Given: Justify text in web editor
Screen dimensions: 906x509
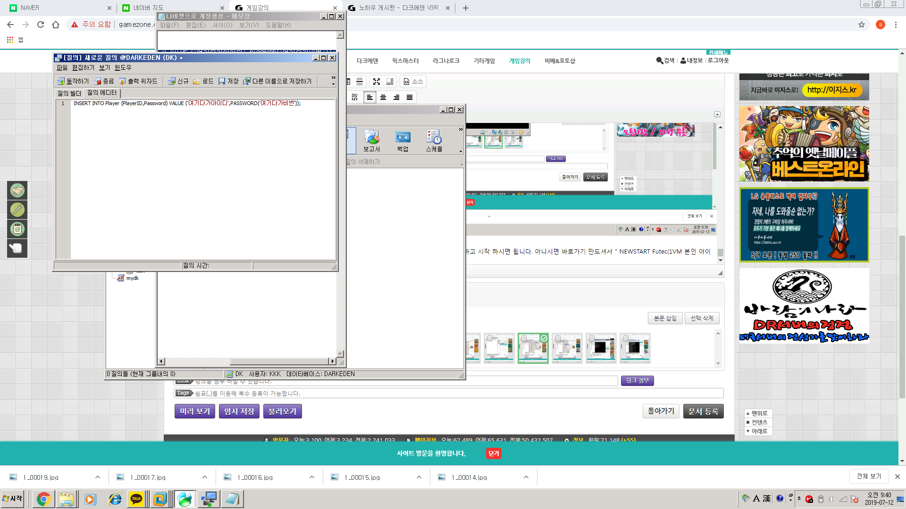Looking at the screenshot, I should pos(410,97).
